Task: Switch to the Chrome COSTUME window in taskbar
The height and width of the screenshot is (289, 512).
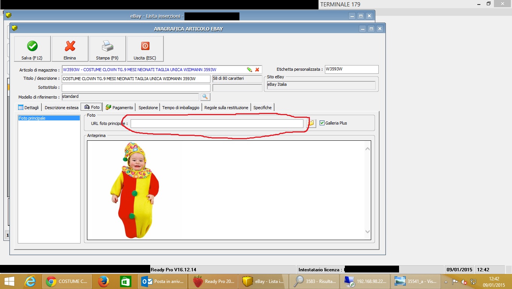Action: click(x=67, y=281)
